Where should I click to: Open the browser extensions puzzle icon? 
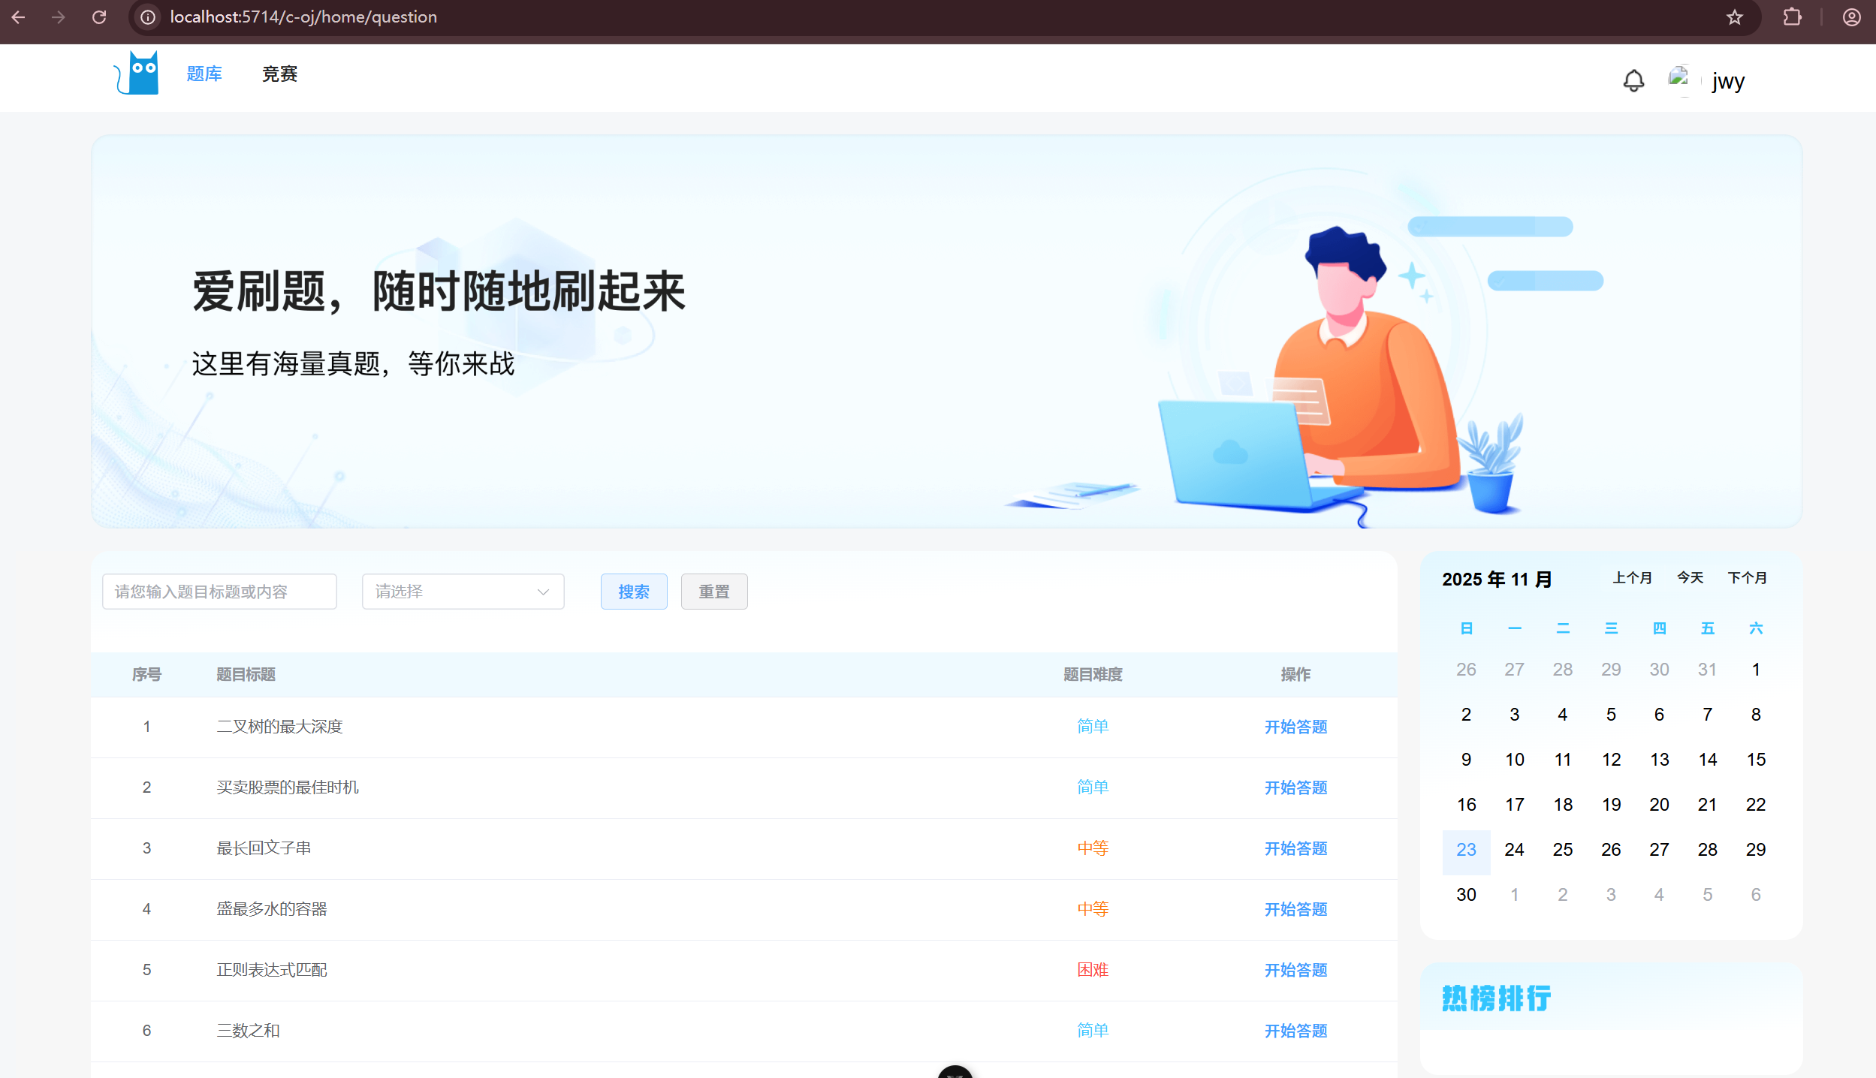pos(1793,17)
